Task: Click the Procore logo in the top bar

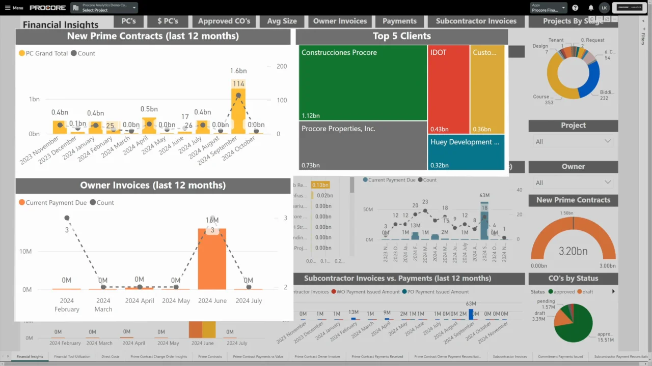Action: pyautogui.click(x=47, y=8)
